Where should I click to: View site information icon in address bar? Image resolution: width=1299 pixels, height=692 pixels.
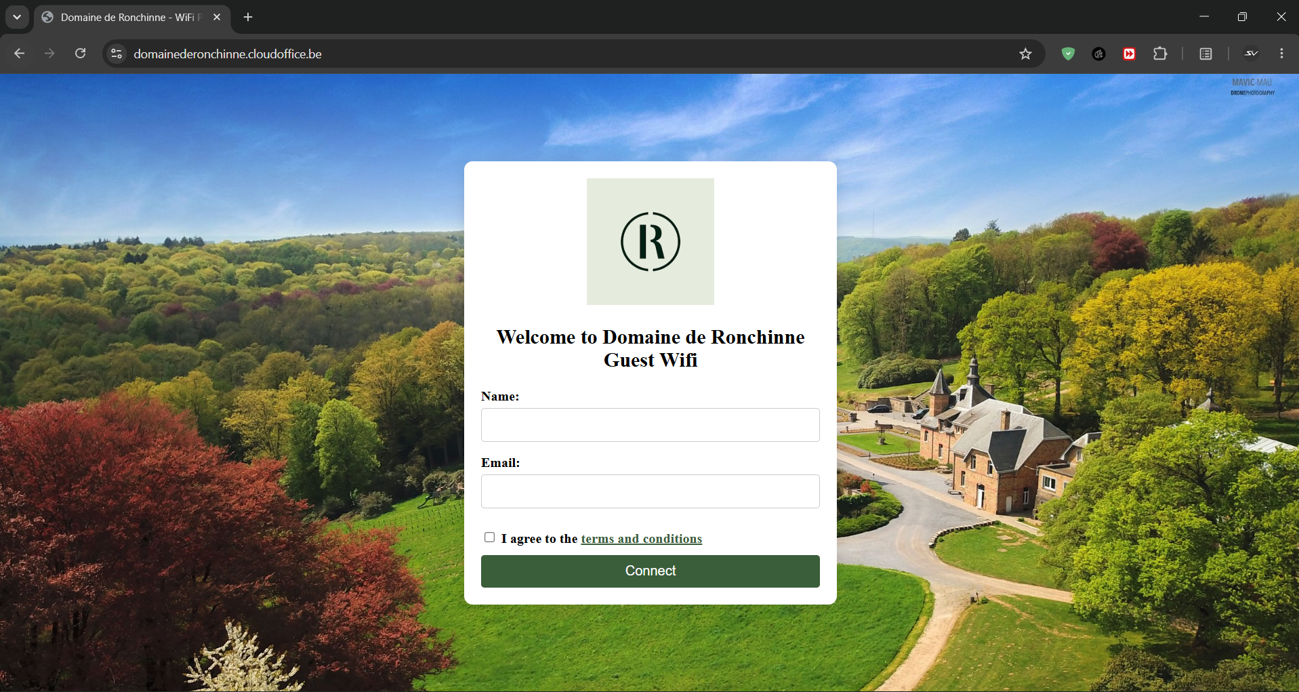(117, 54)
